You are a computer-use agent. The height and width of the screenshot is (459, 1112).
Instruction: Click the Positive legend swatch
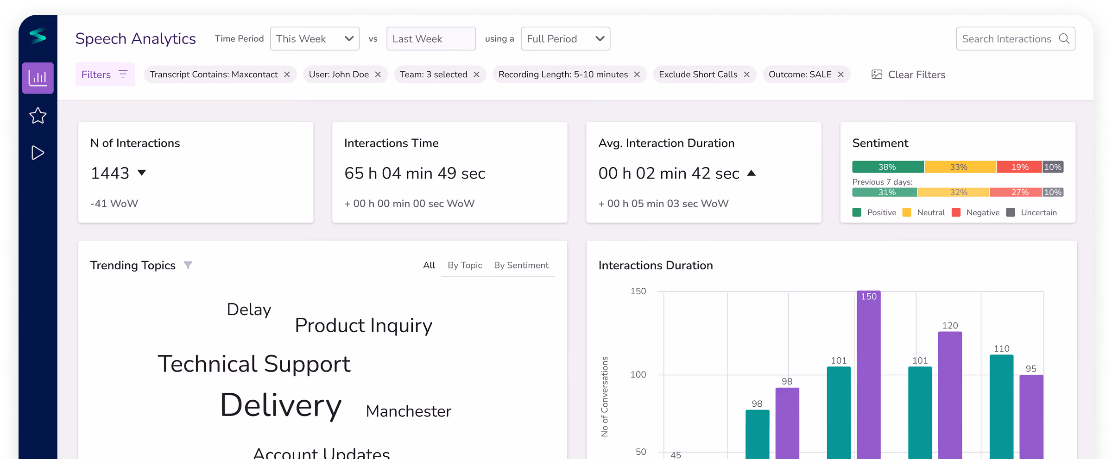(x=857, y=212)
